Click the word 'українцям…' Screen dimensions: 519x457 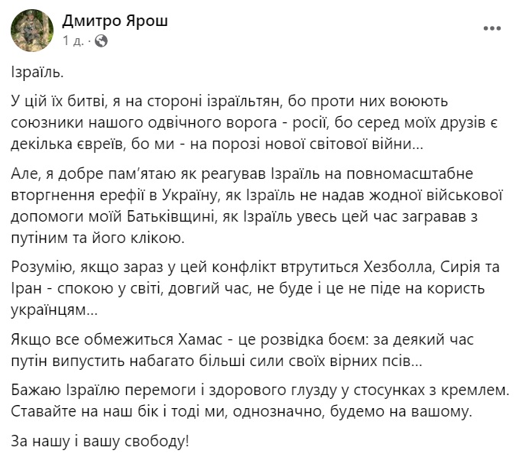pos(54,310)
